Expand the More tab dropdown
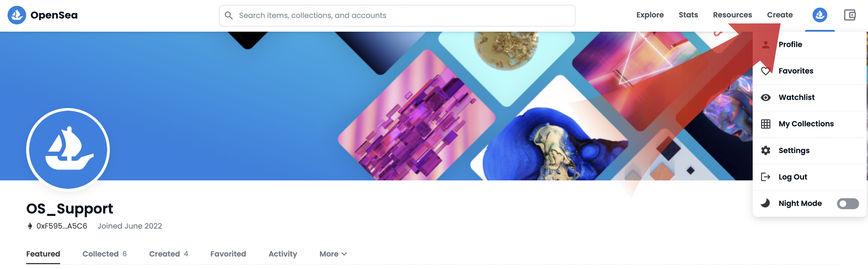Screen dimensions: 868x269 tap(333, 254)
